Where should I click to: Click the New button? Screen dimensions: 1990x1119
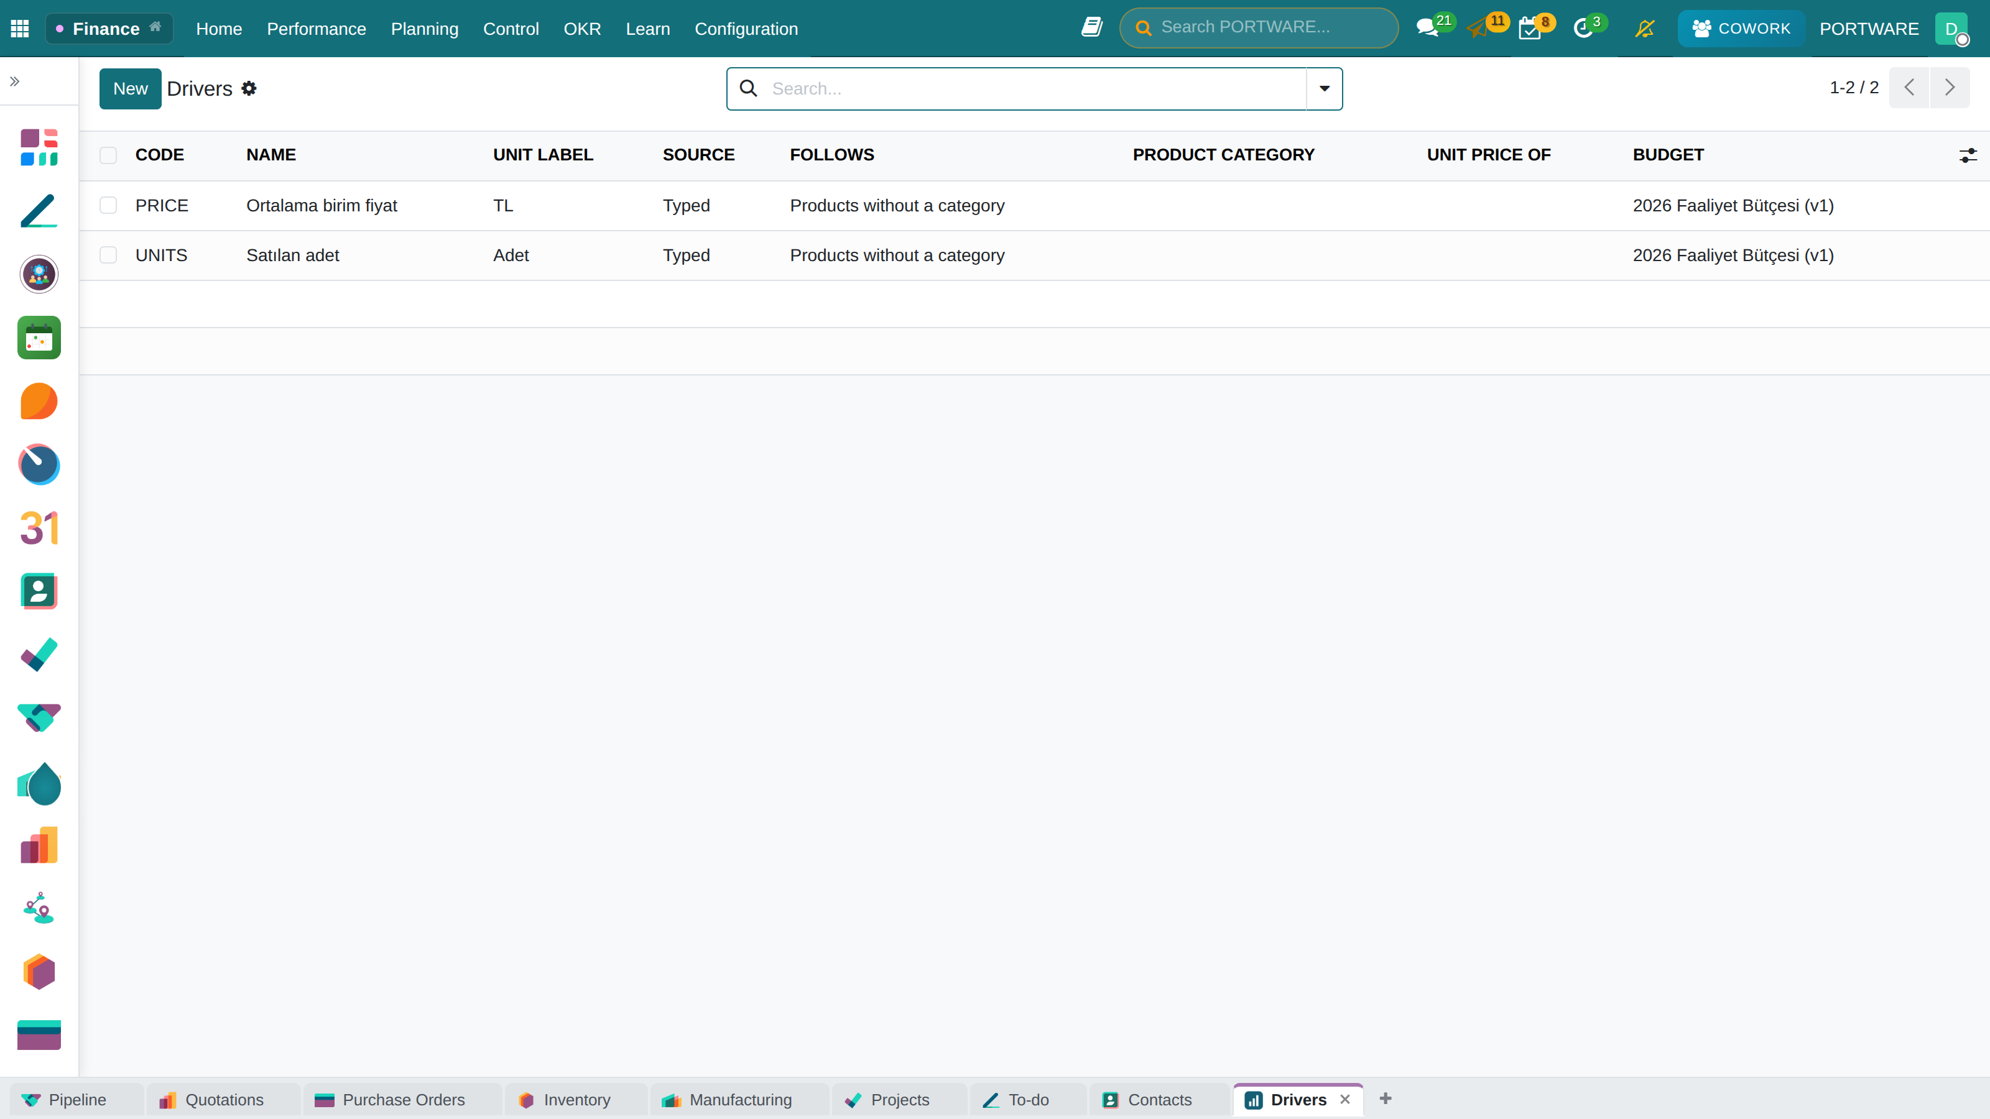(130, 88)
